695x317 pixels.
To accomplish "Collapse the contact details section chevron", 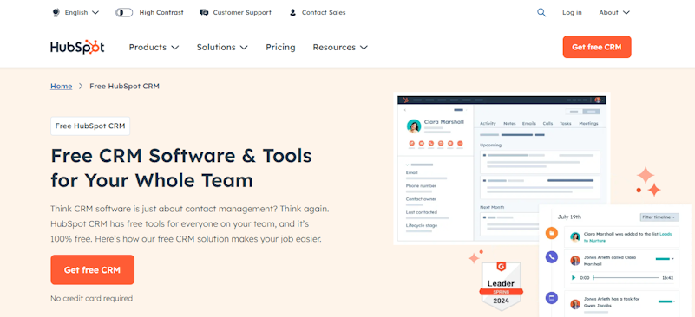I will pyautogui.click(x=407, y=165).
